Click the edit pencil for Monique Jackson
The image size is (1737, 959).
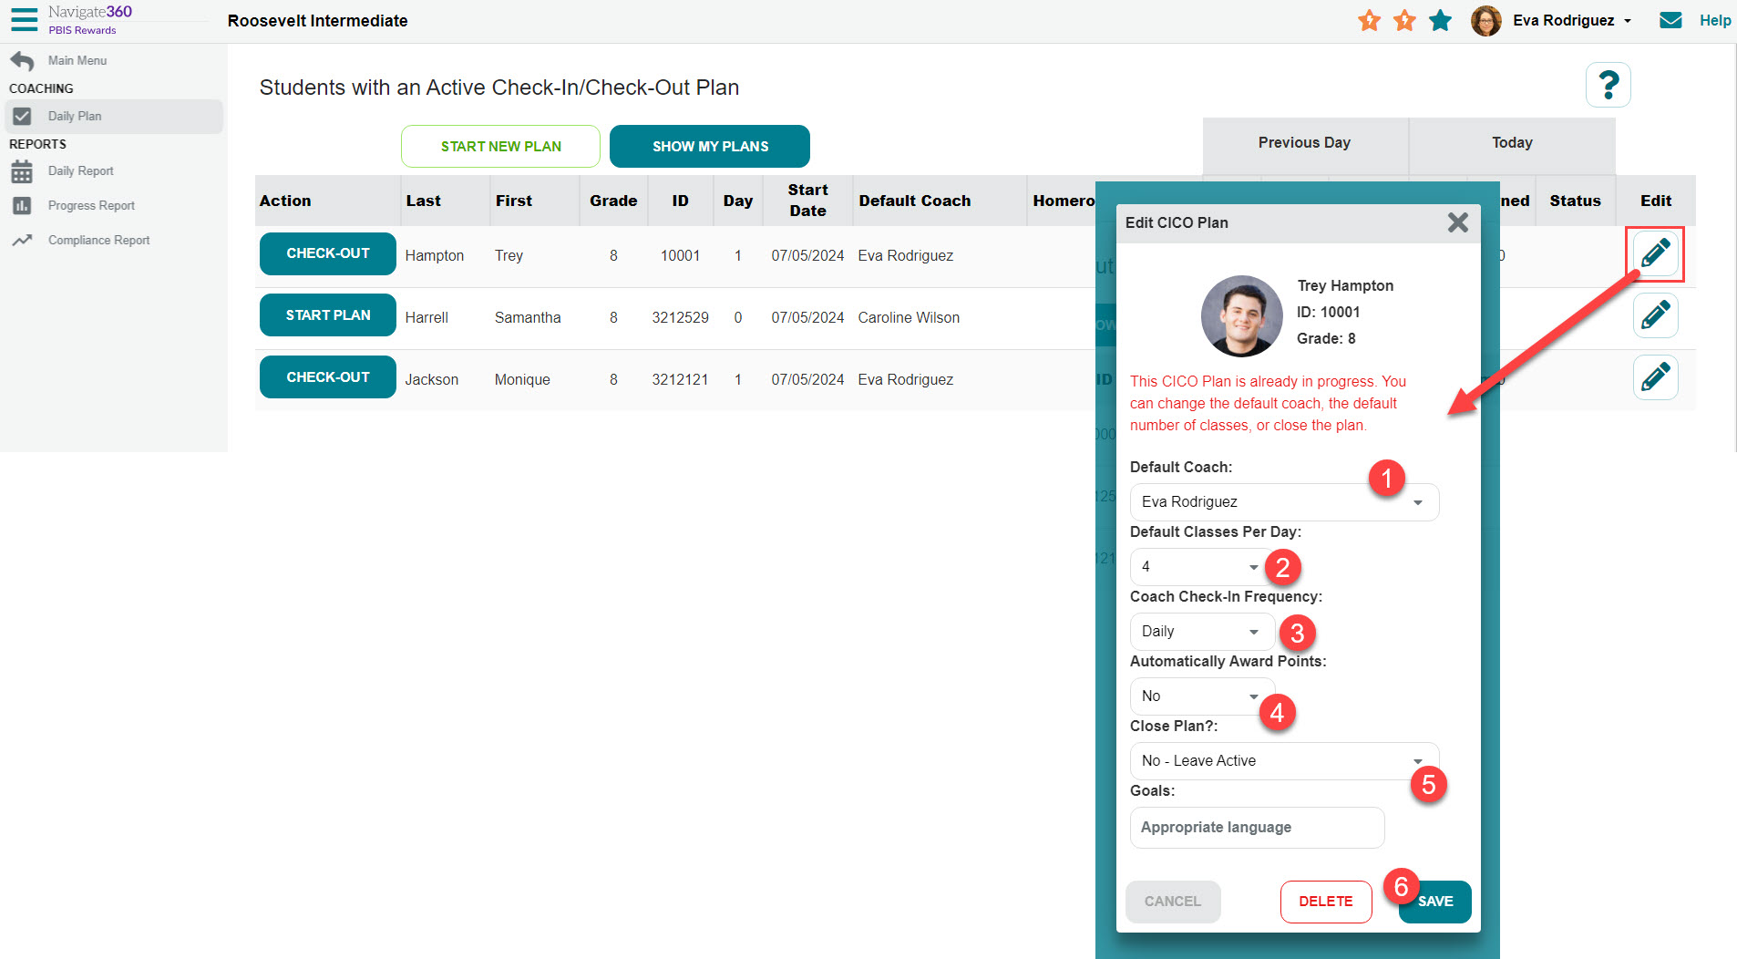(x=1654, y=376)
